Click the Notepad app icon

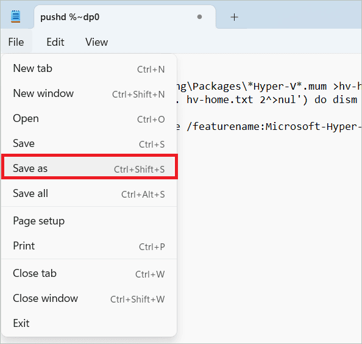(15, 16)
